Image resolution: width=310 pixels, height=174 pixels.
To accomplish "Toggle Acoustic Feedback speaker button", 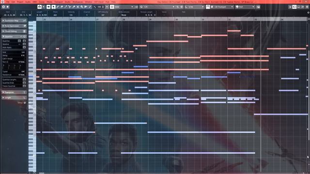I will [x=48, y=7].
